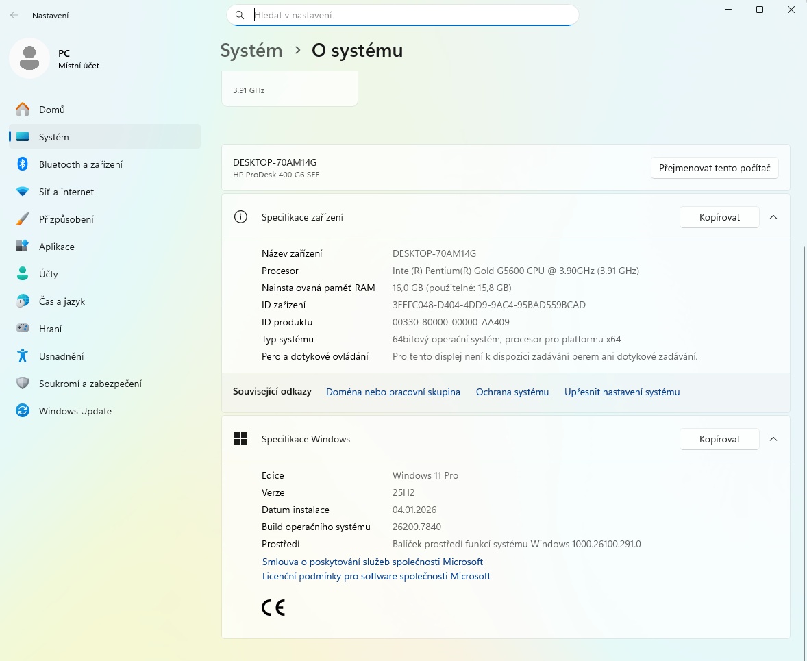Click the Hraní gamepad icon
This screenshot has width=807, height=661.
coord(23,329)
